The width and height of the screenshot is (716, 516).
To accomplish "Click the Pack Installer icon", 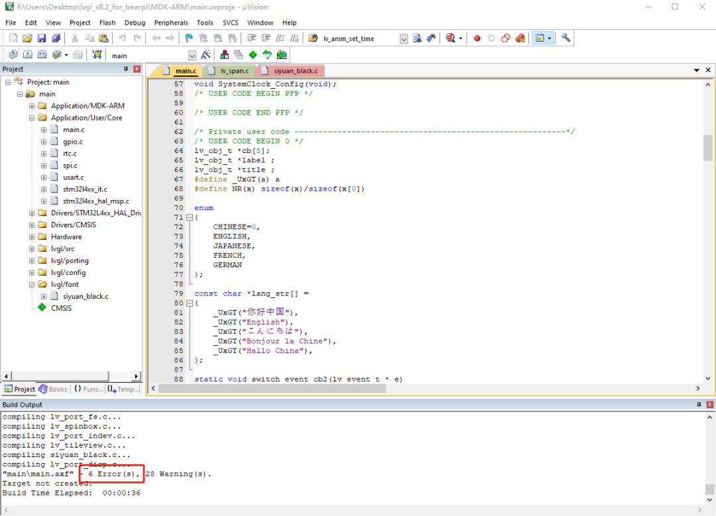I will (282, 55).
